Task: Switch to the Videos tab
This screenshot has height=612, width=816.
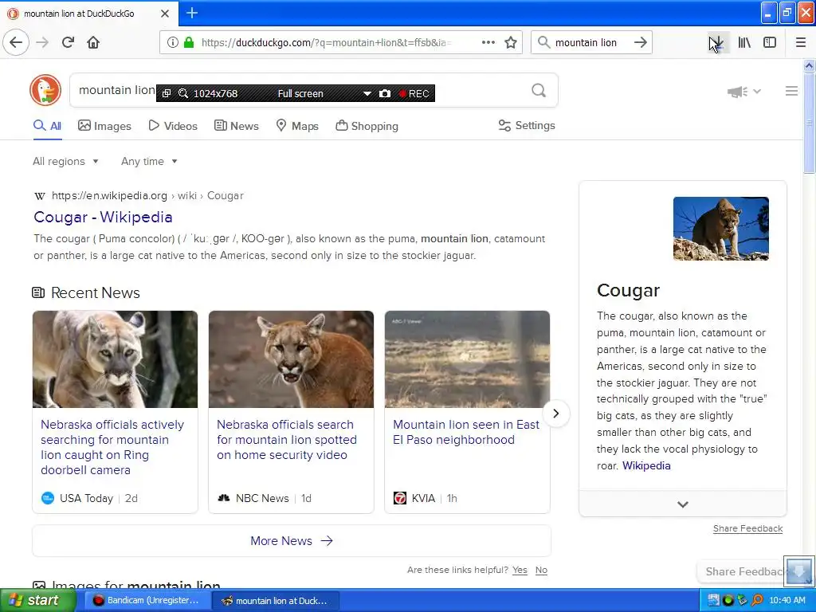Action: tap(173, 126)
